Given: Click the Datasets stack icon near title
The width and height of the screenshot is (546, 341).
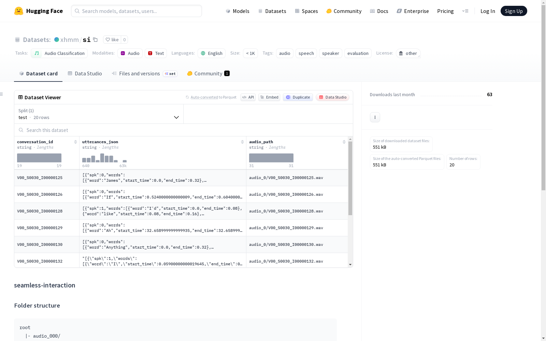Looking at the screenshot, I should (17, 40).
